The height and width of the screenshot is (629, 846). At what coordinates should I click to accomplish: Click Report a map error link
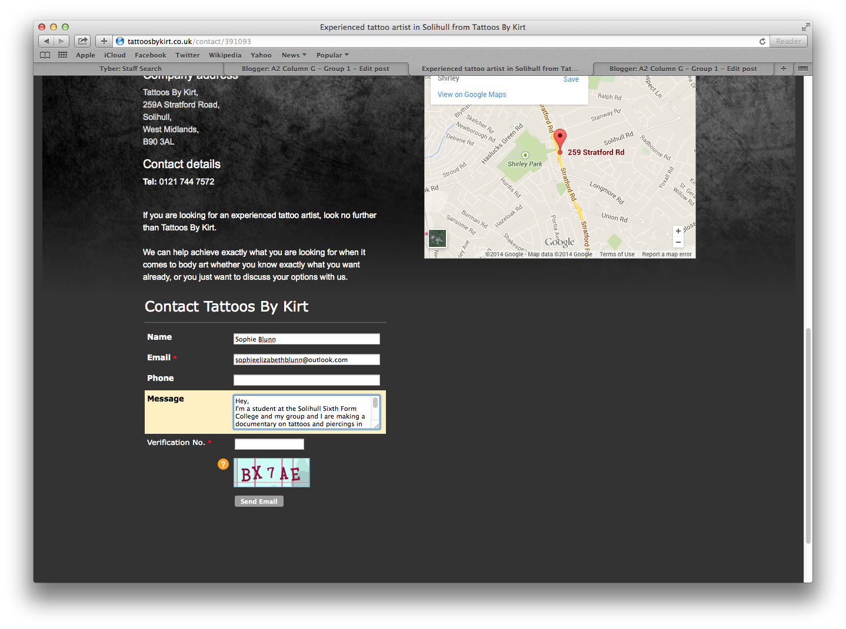point(667,255)
